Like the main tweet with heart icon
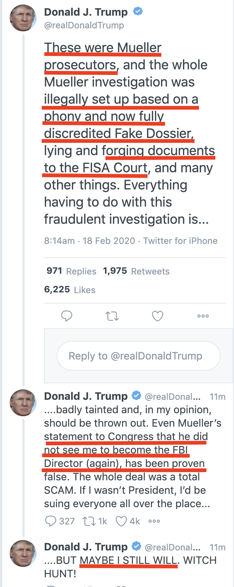This screenshot has height=587, width=234. tap(158, 316)
